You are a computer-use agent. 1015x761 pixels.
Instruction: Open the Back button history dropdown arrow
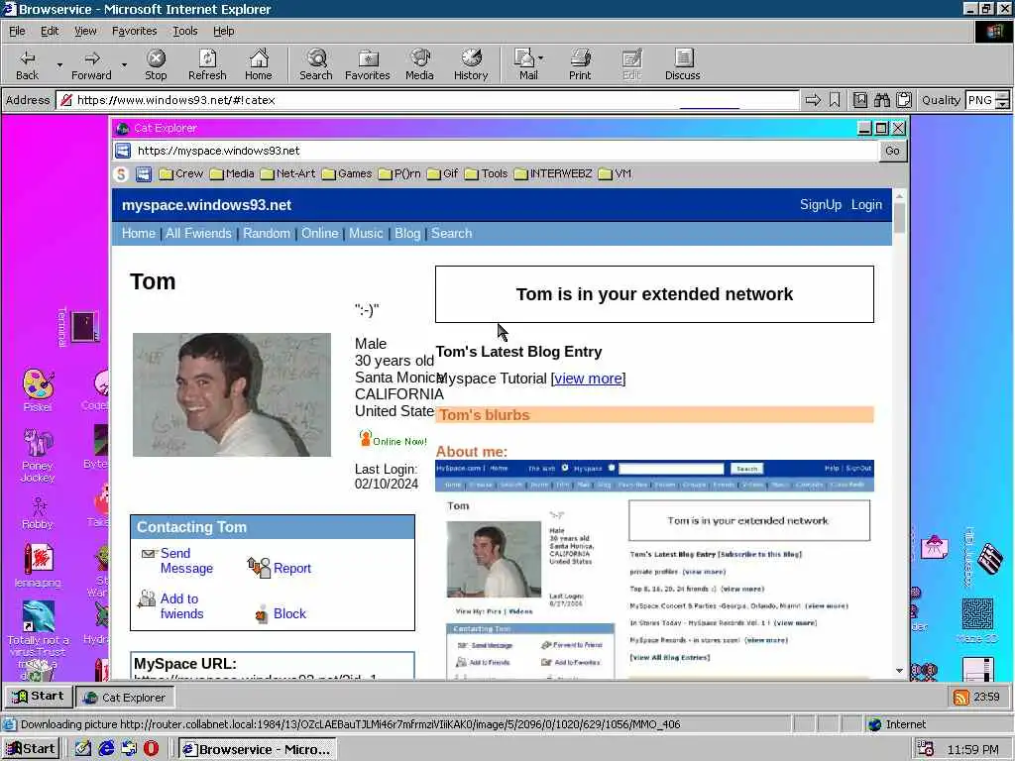tap(59, 65)
